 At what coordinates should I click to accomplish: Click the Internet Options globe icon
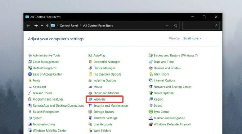[x=151, y=80]
